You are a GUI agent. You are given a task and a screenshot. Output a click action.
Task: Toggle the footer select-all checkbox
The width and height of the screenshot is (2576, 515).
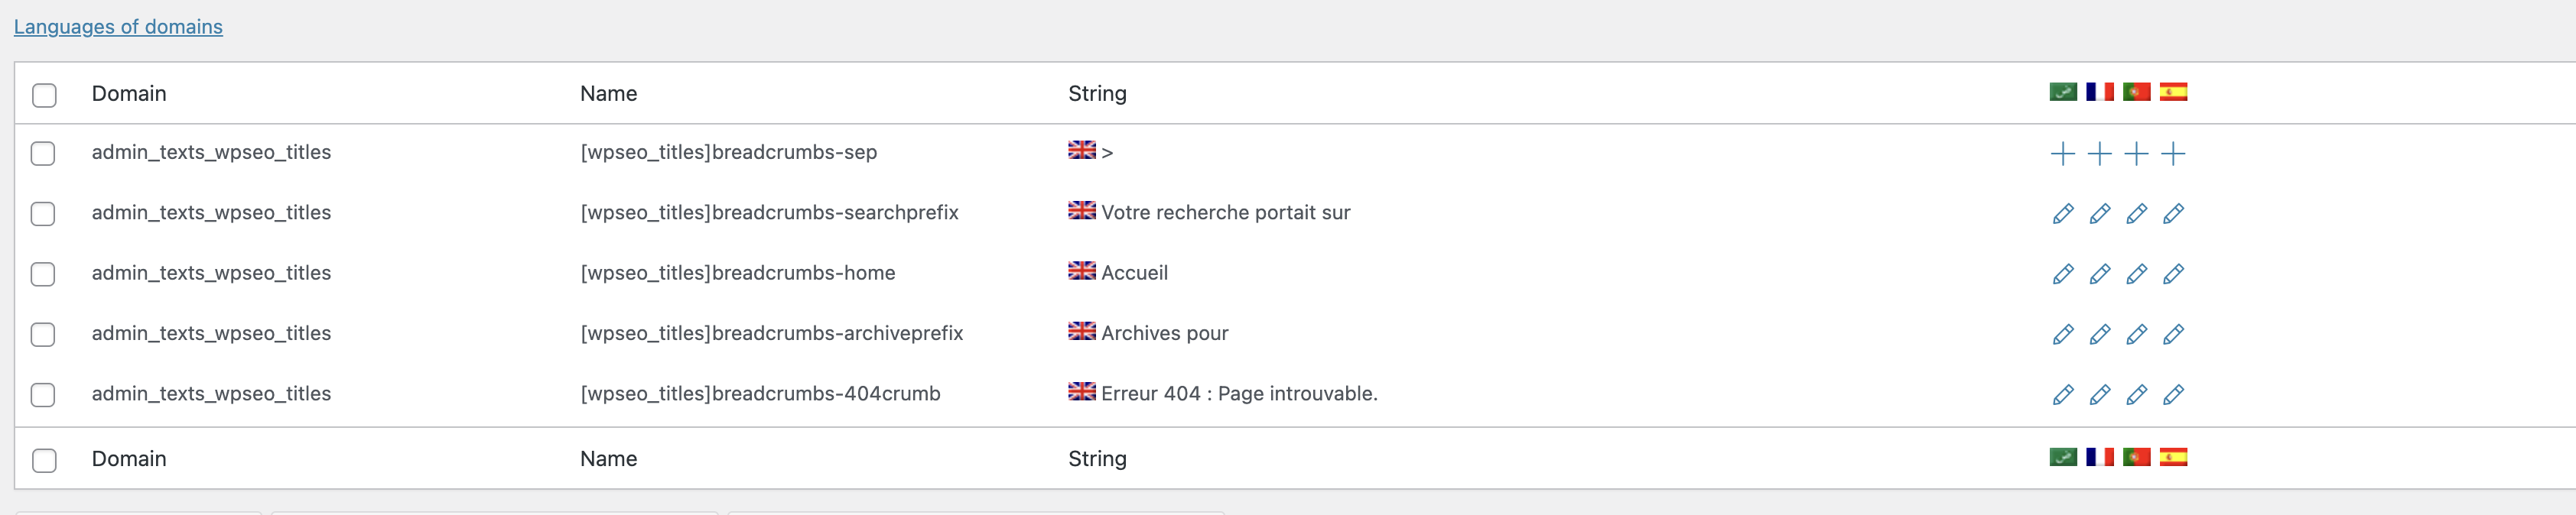point(44,460)
